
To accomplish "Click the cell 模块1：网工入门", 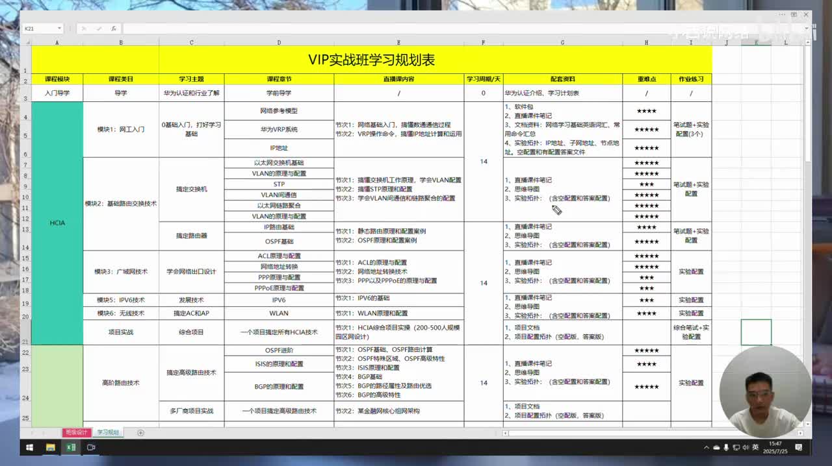I will [121, 129].
